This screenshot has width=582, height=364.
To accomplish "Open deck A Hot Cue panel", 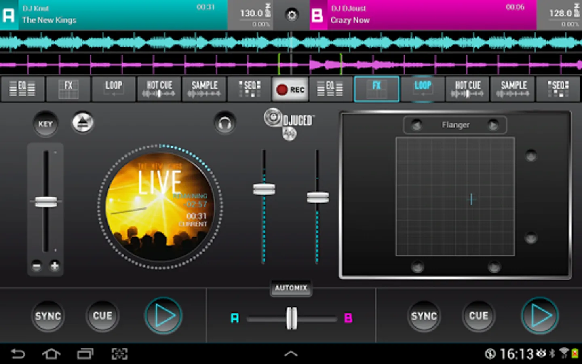I will point(159,89).
